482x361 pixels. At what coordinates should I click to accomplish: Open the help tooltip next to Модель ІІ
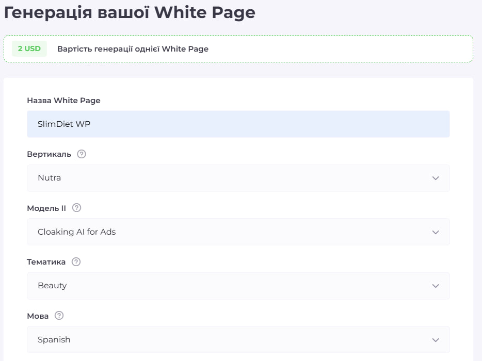76,208
